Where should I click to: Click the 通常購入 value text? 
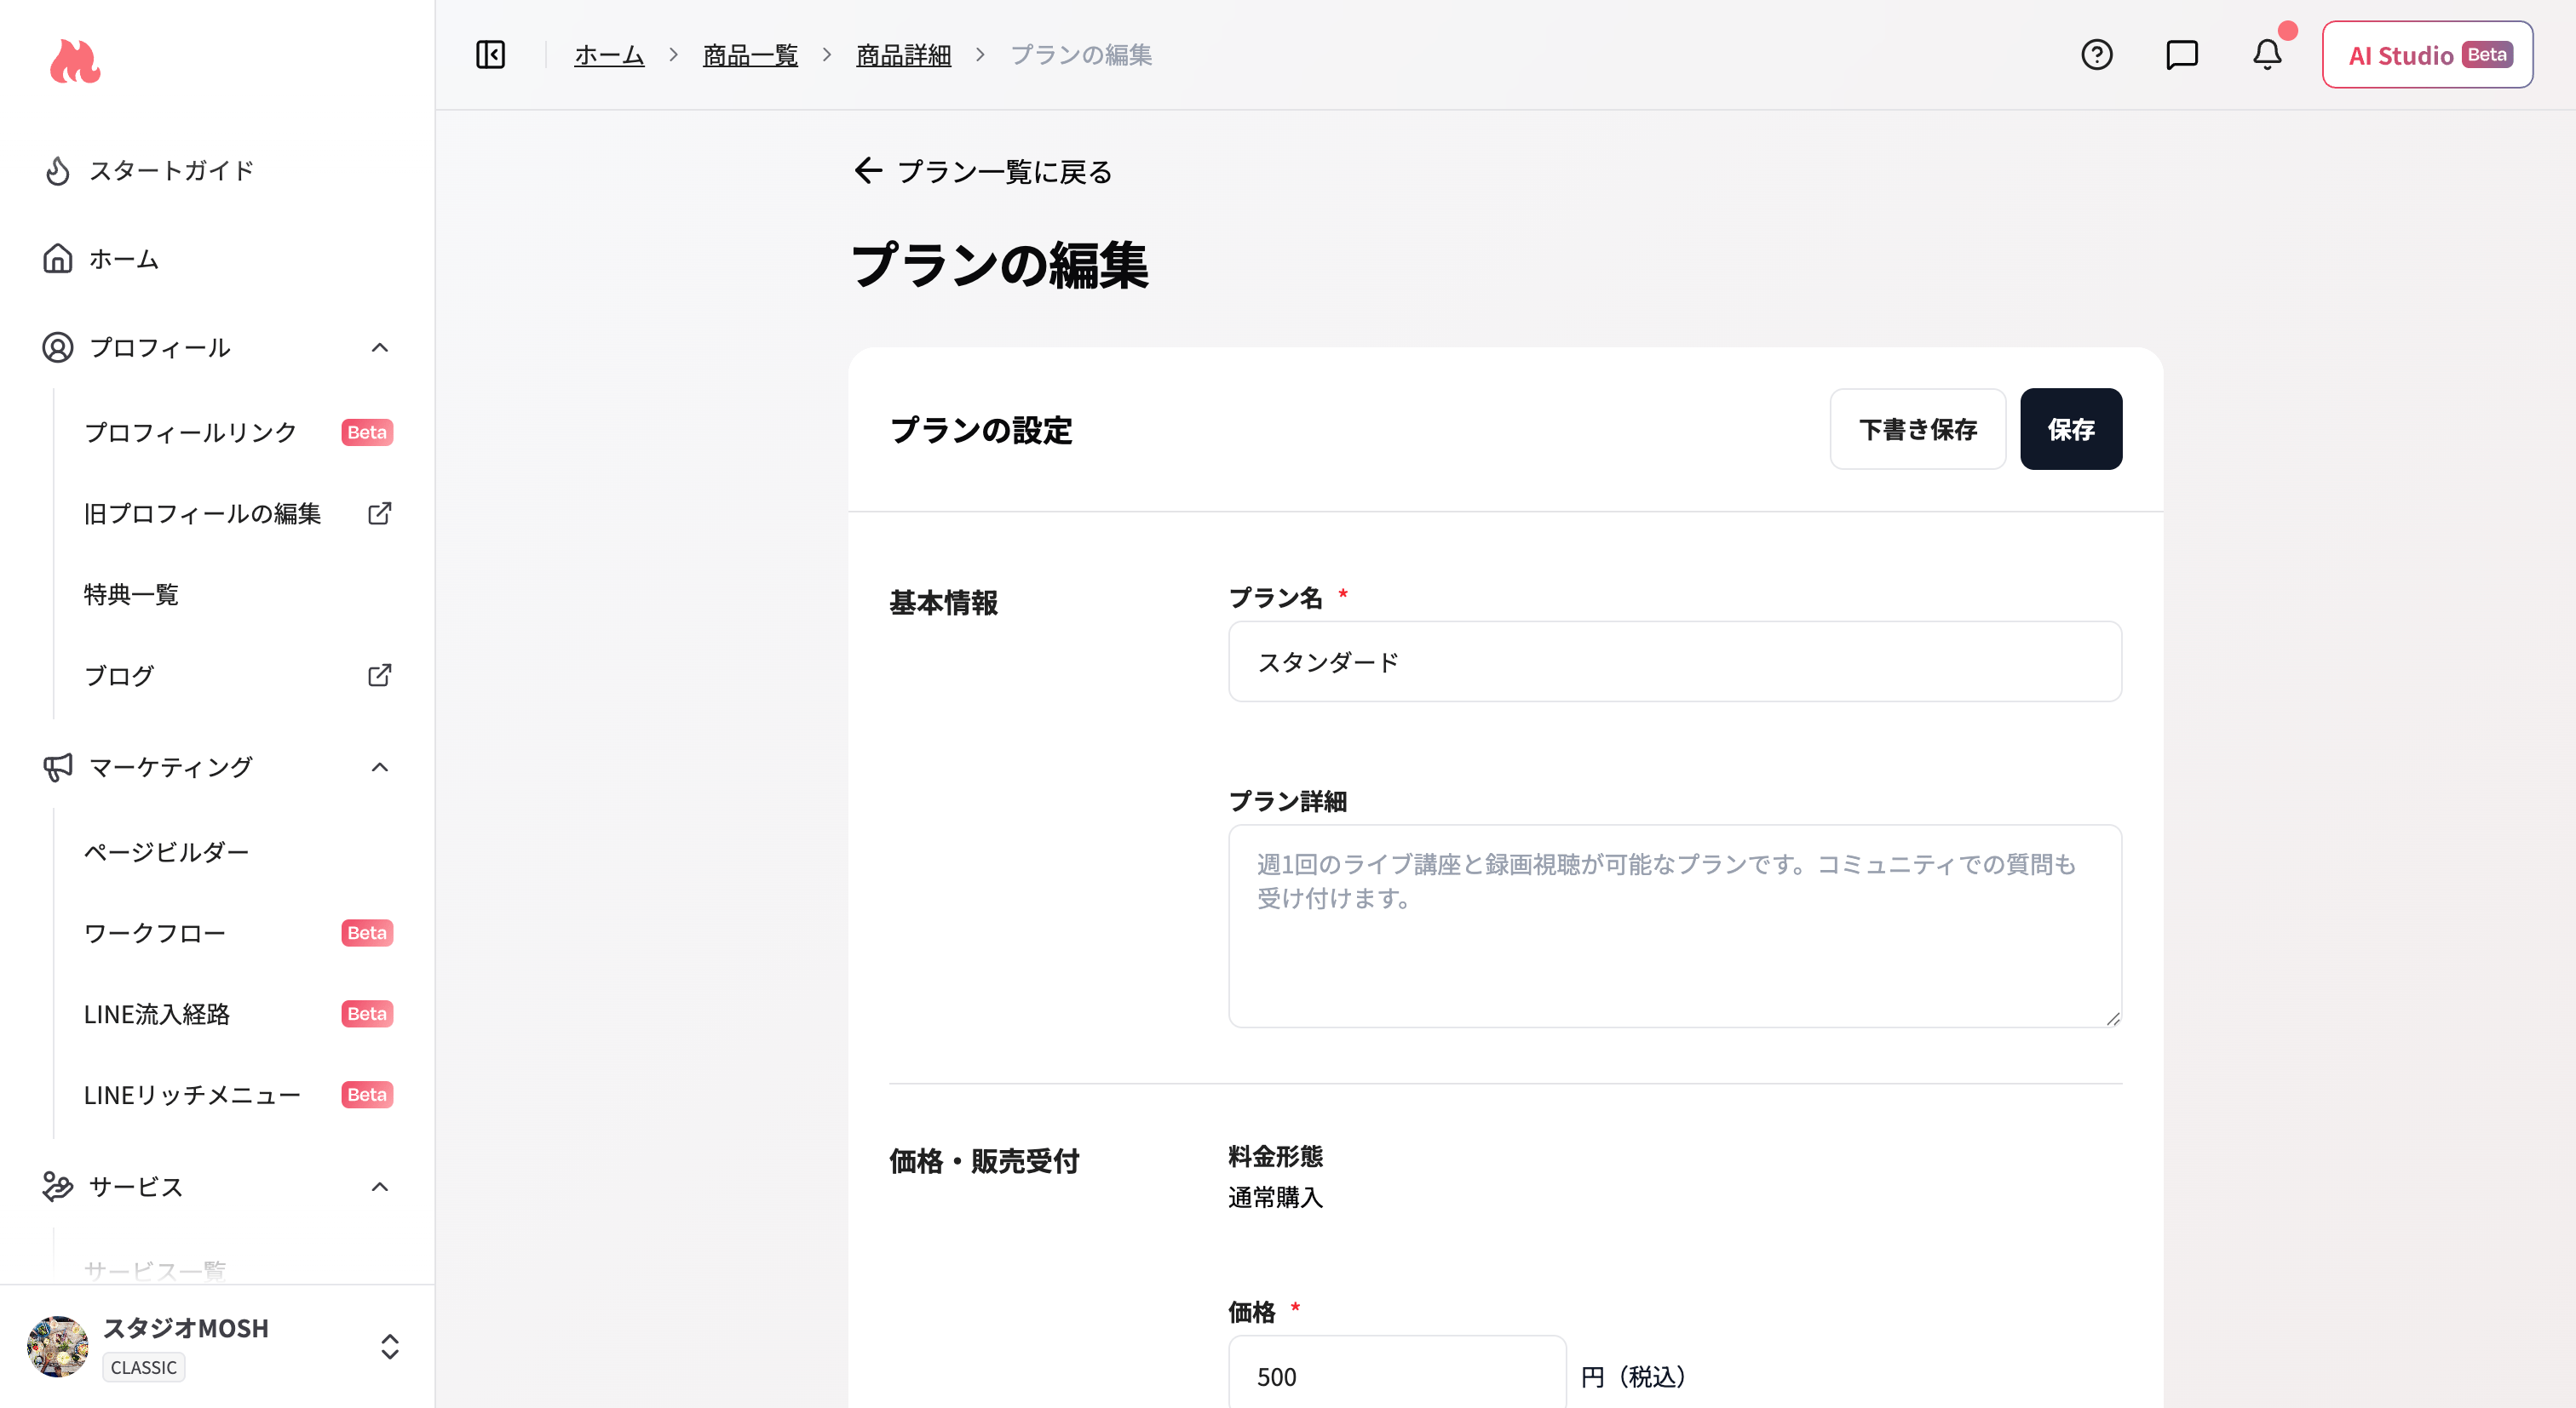click(1275, 1197)
